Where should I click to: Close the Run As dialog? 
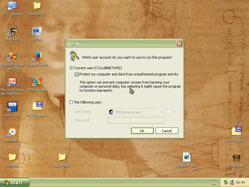coord(179,43)
